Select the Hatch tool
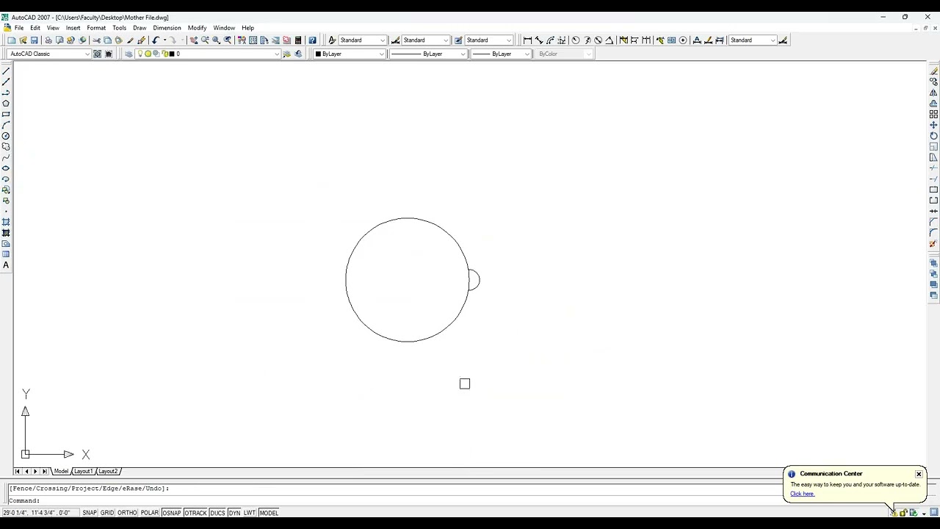 [6, 222]
